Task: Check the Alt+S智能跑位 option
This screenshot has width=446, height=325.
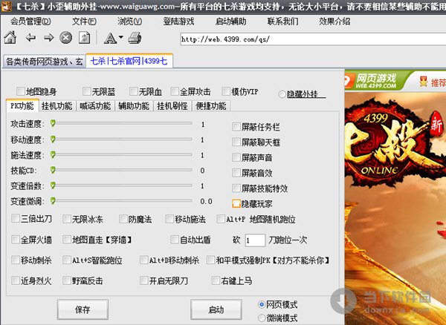Action: (x=67, y=260)
